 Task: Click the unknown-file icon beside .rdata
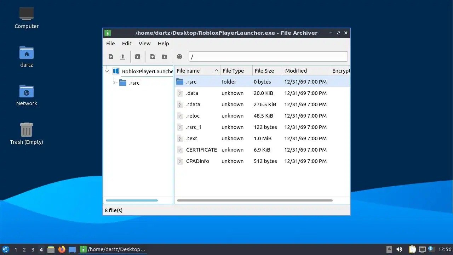click(x=180, y=104)
